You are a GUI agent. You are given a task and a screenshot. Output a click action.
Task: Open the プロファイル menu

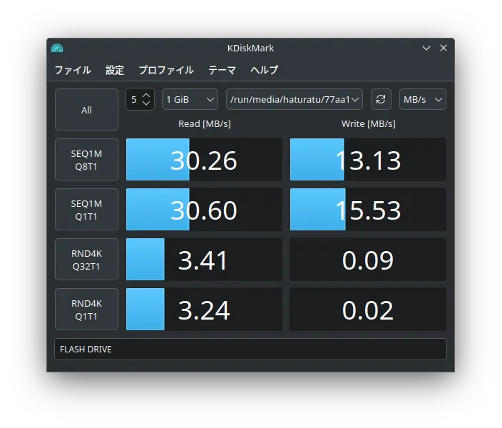click(166, 70)
